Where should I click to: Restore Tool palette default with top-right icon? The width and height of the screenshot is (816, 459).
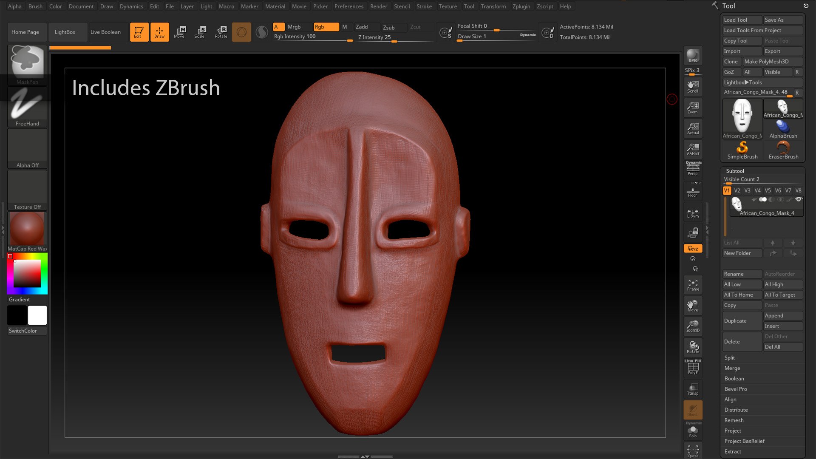806,6
